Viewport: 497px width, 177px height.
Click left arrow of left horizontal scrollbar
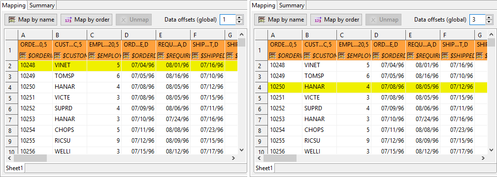[9, 158]
